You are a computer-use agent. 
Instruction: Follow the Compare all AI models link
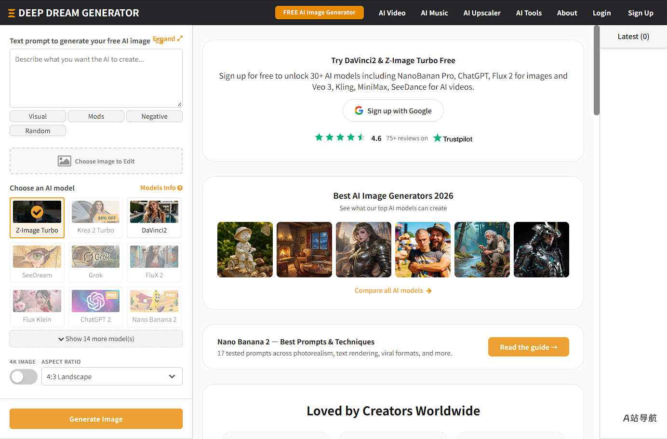coord(393,290)
